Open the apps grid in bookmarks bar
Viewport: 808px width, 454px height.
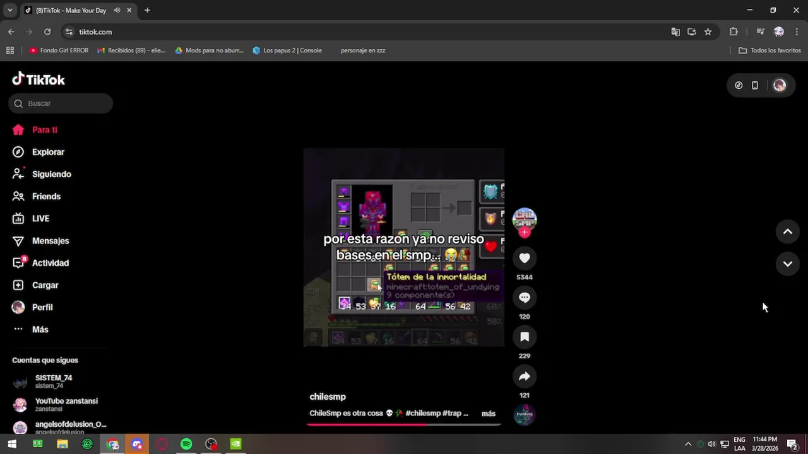9,50
